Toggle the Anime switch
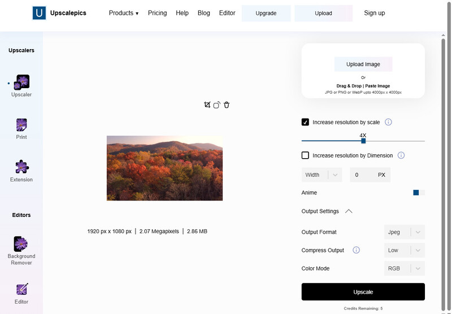 [419, 193]
